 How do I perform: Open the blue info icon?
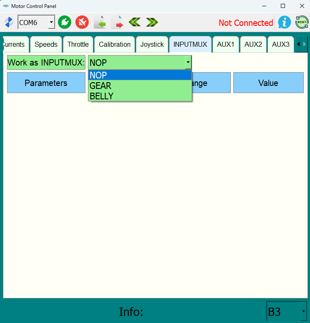[285, 22]
